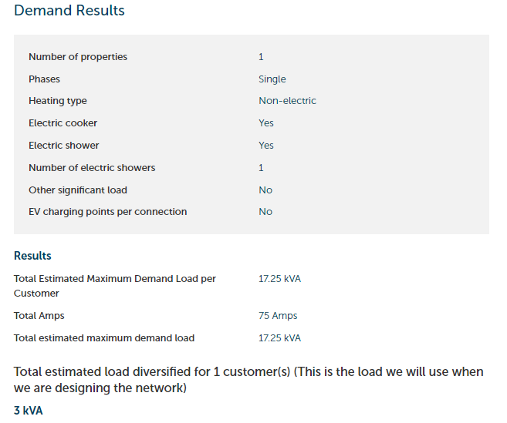This screenshot has width=507, height=423.
Task: Click the Heating type label
Action: point(58,101)
